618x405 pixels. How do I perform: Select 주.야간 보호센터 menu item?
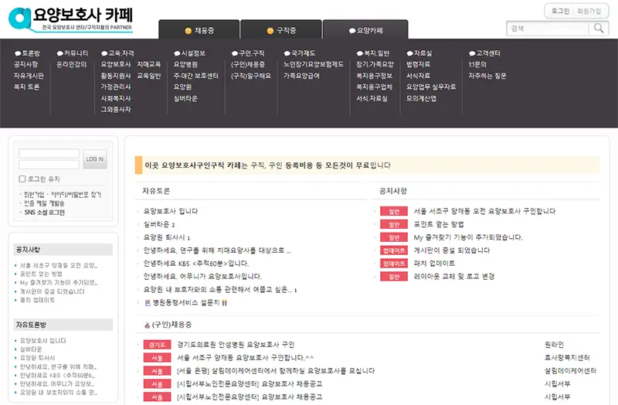coord(196,76)
